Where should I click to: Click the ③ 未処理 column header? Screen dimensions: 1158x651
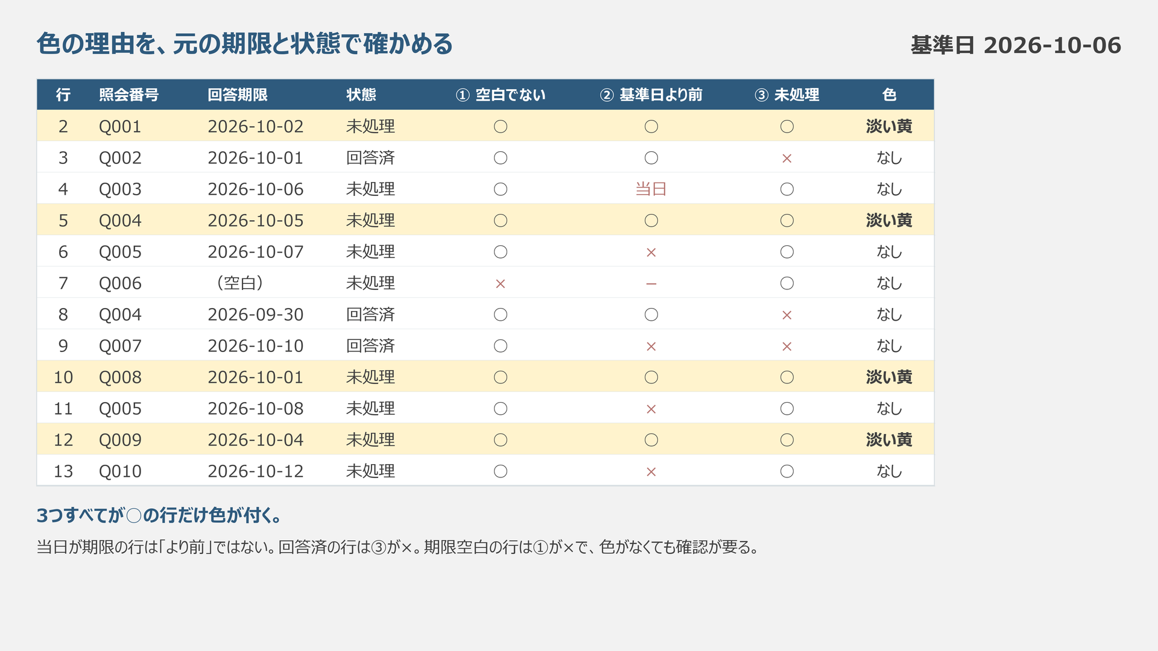[787, 95]
